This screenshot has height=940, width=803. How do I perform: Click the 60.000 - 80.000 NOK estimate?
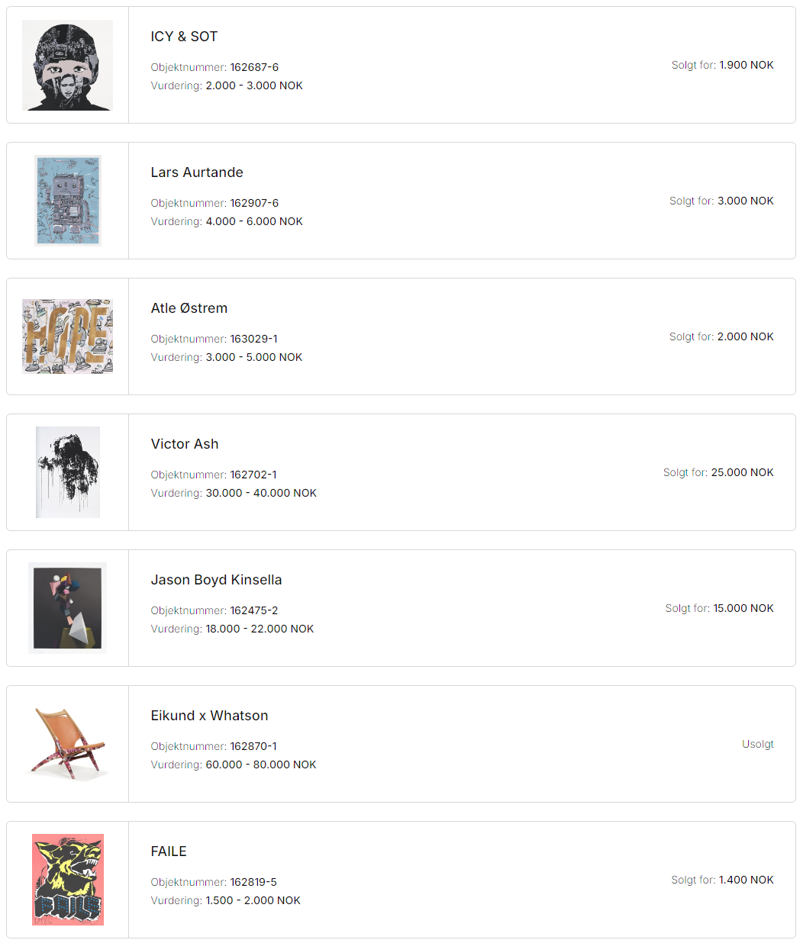click(260, 765)
